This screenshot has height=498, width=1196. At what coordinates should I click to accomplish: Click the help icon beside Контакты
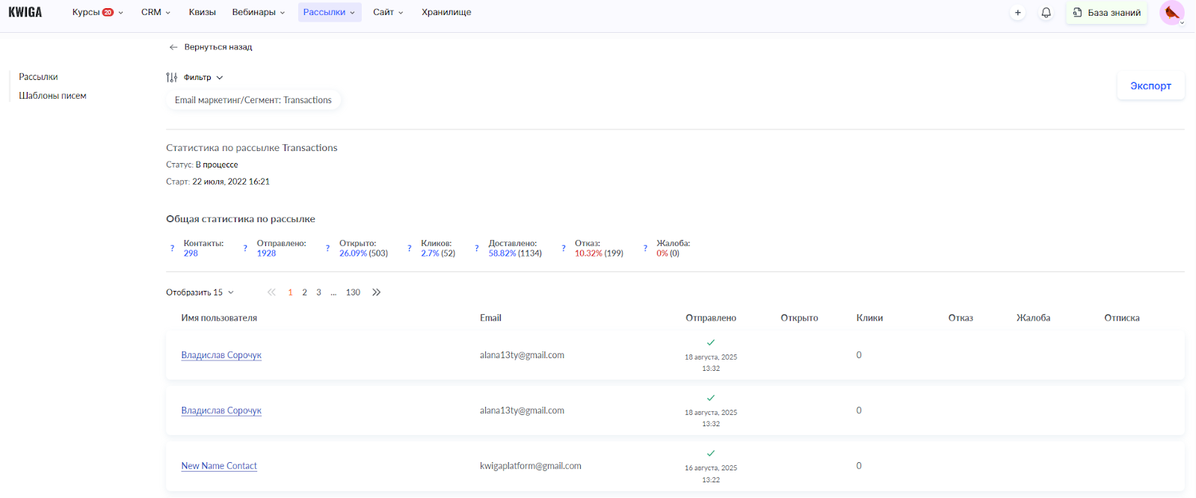tap(173, 248)
